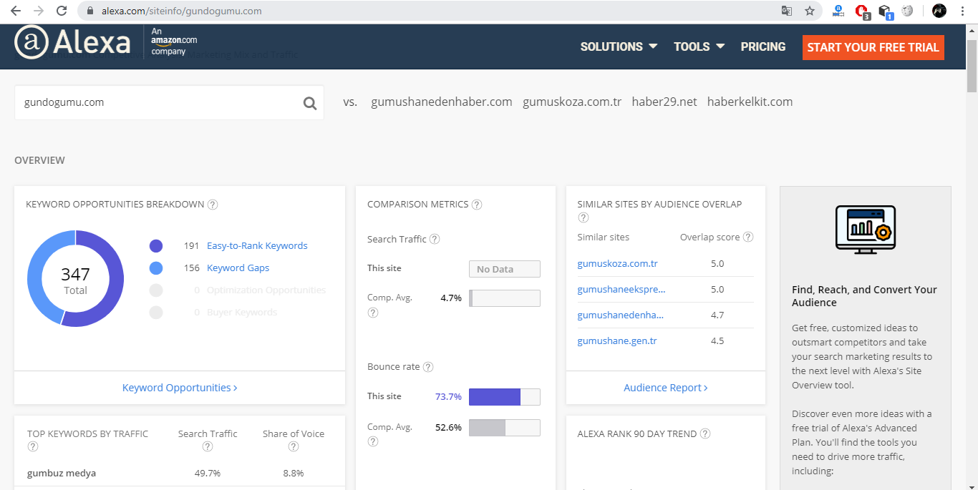
Task: Click the 49.7% search traffic value
Action: tap(208, 473)
